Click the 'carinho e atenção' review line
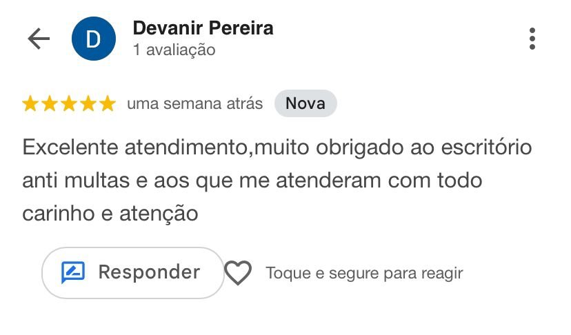Viewport: 571px width, 335px height. (x=110, y=214)
